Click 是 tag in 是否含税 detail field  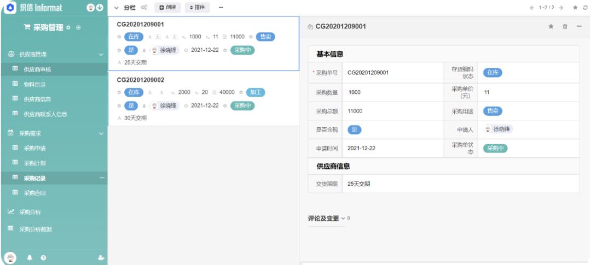354,130
